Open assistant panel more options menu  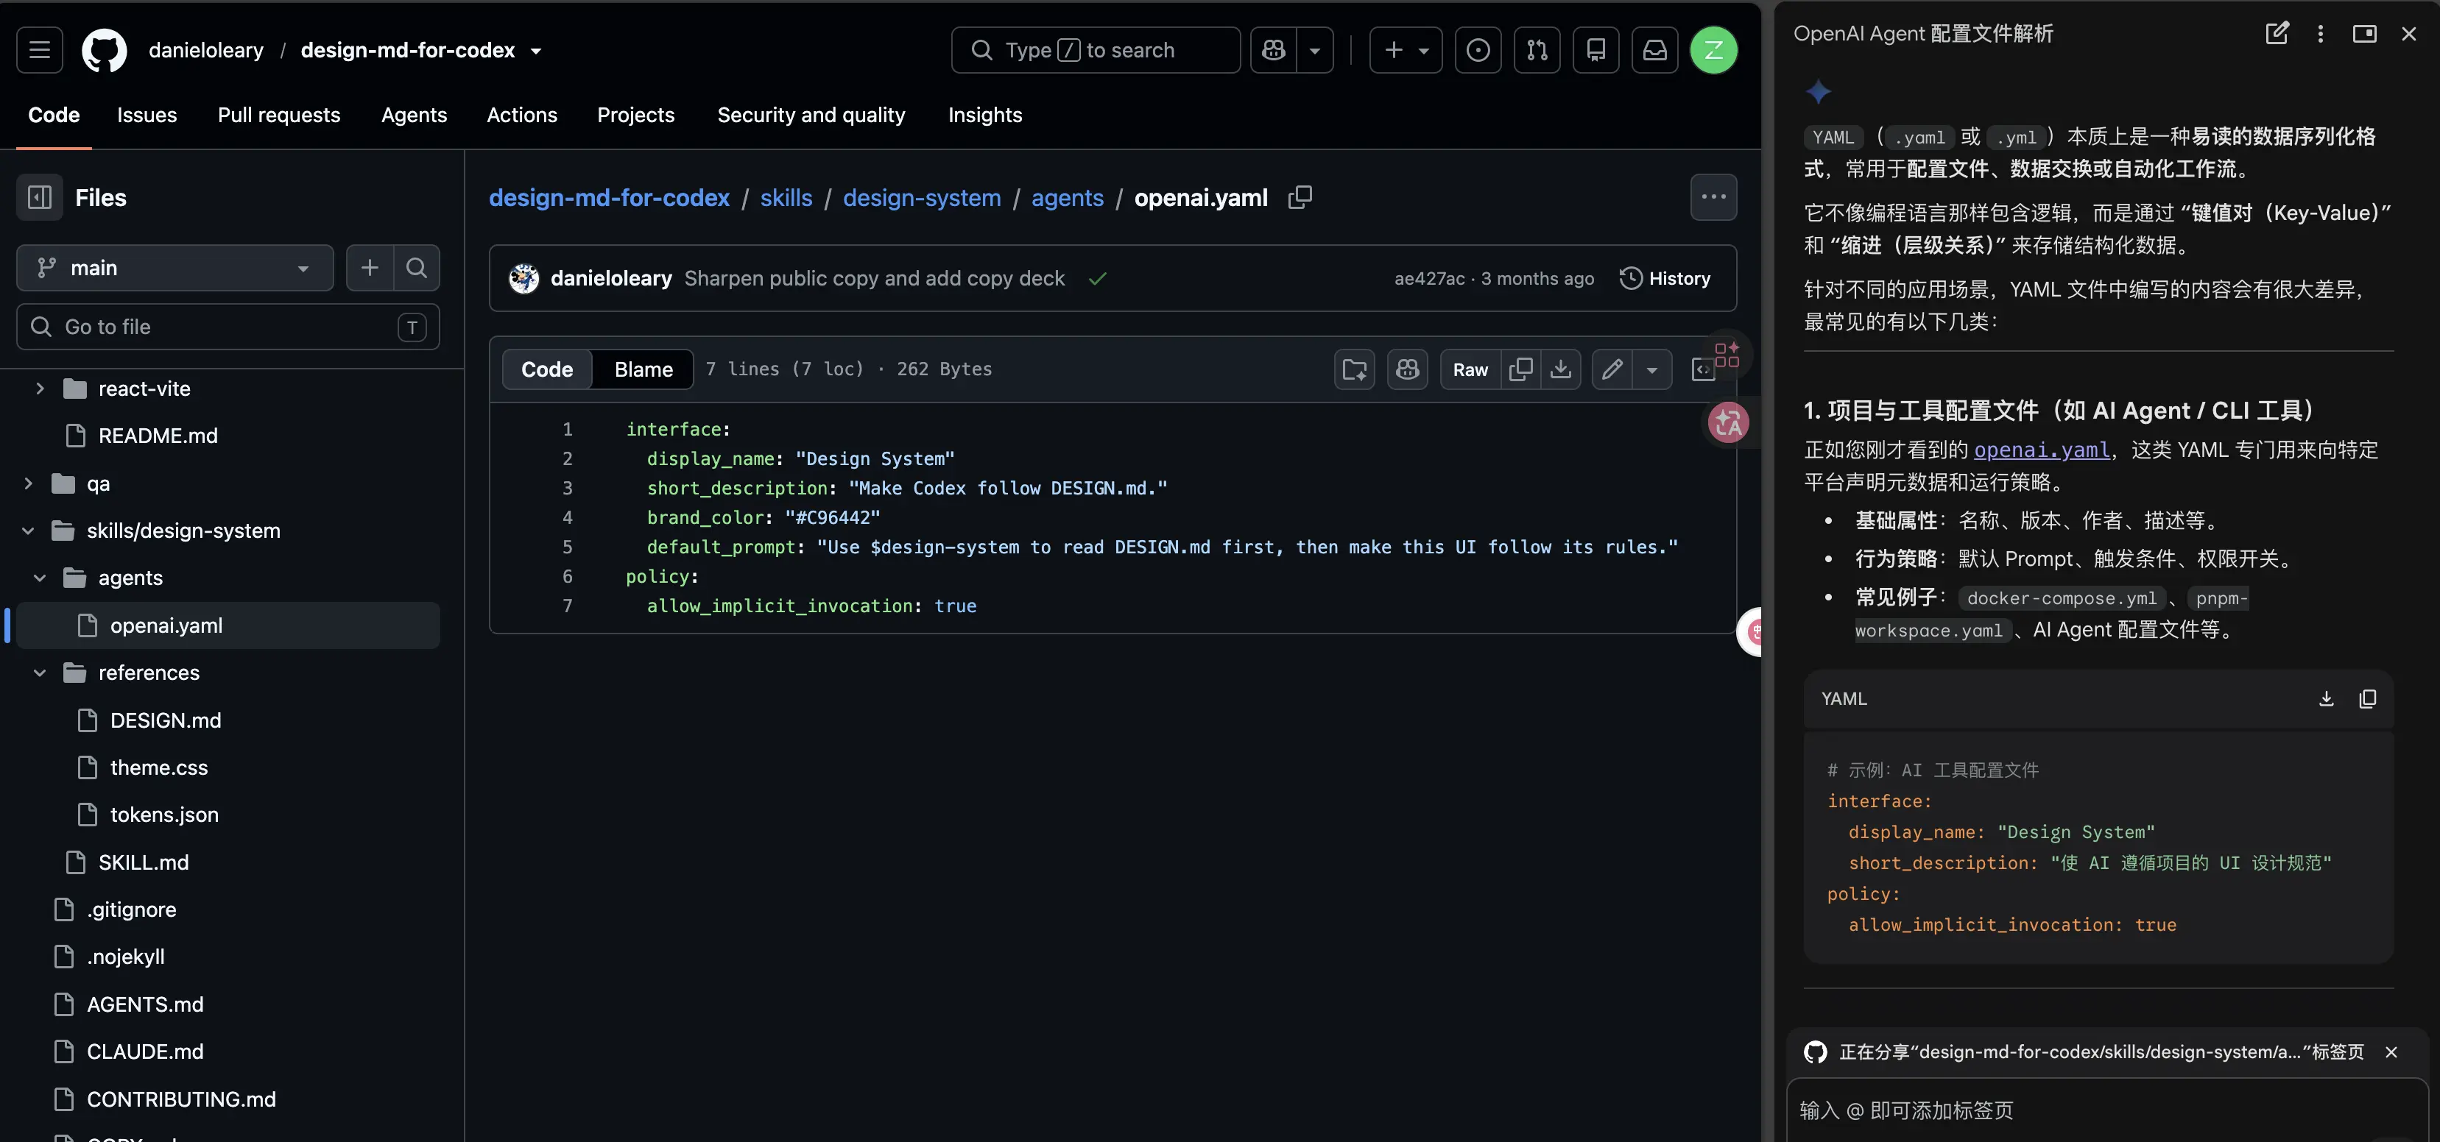click(x=2320, y=33)
